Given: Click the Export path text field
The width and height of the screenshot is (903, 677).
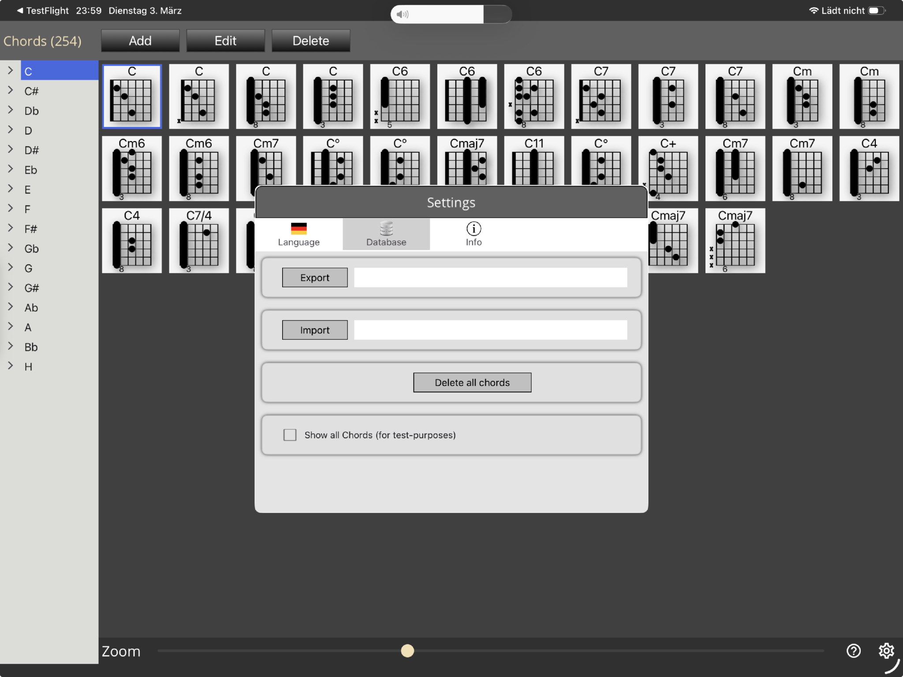Looking at the screenshot, I should 490,278.
